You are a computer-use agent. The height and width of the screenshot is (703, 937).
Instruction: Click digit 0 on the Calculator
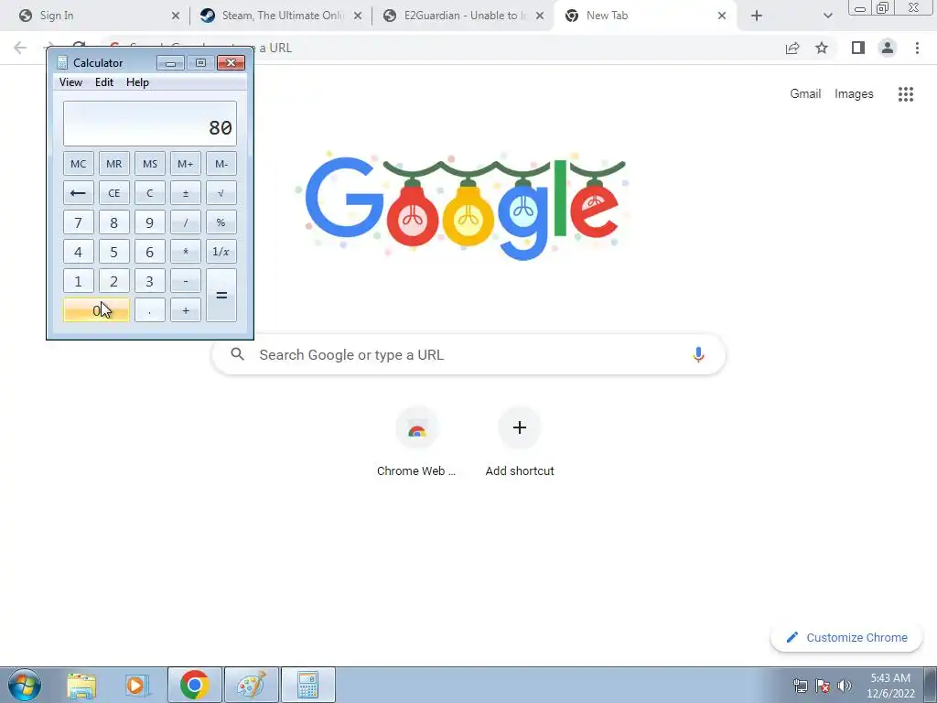click(96, 310)
